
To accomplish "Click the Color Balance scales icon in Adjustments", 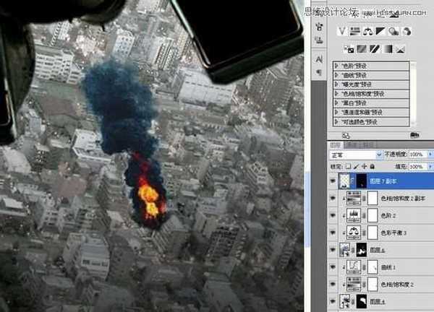I will click(367, 31).
